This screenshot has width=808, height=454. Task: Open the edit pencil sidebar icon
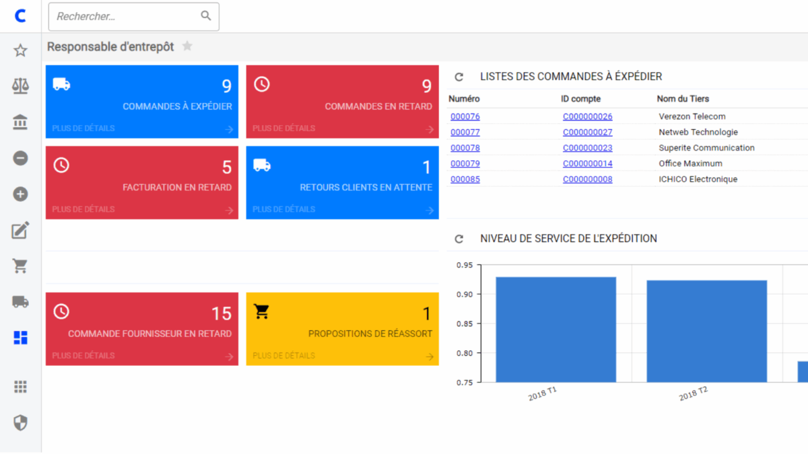20,230
